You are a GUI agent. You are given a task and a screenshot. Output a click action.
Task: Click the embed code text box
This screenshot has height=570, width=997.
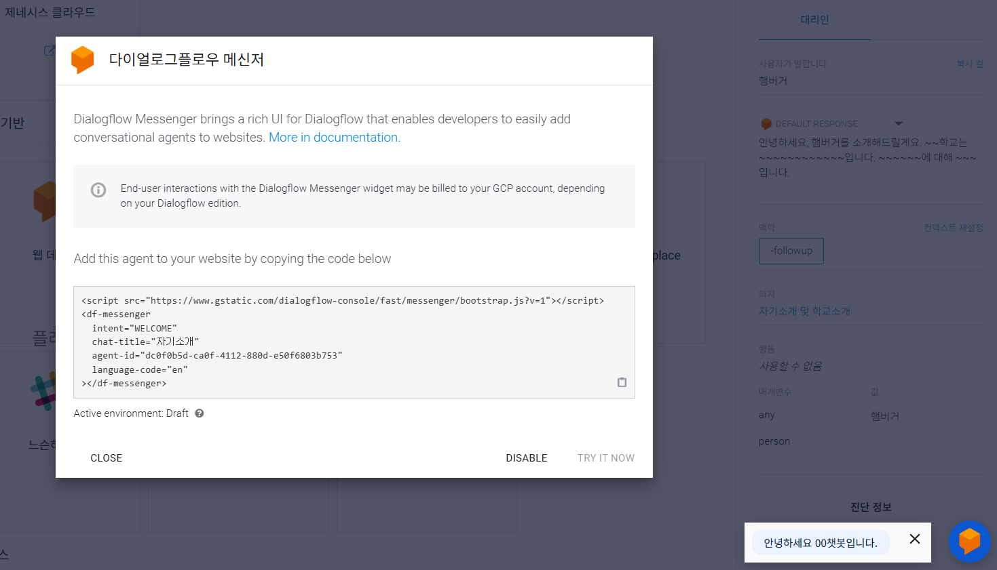pyautogui.click(x=354, y=342)
